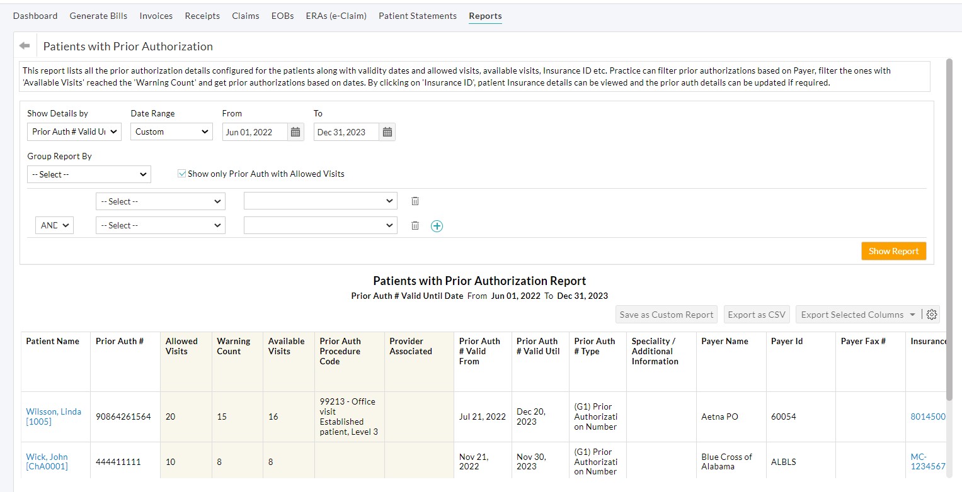Open patient record Wilsson, Linda [1005]

click(54, 417)
